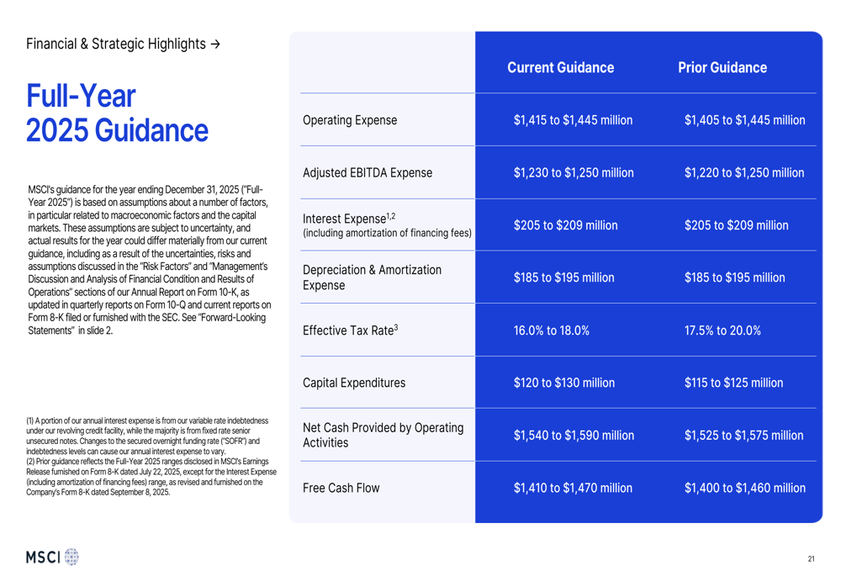
Task: Click footnote (1) about annual interest expense
Action: coord(147,435)
